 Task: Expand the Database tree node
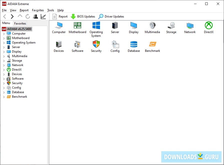point(4,92)
